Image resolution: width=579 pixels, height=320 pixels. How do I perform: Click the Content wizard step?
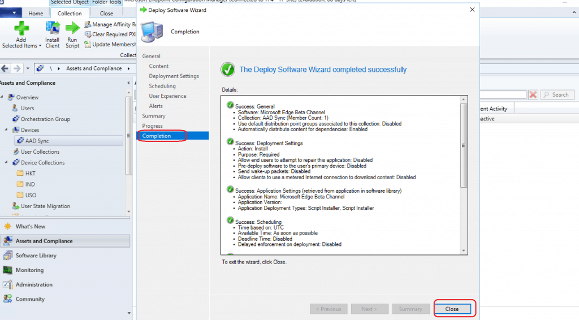159,66
